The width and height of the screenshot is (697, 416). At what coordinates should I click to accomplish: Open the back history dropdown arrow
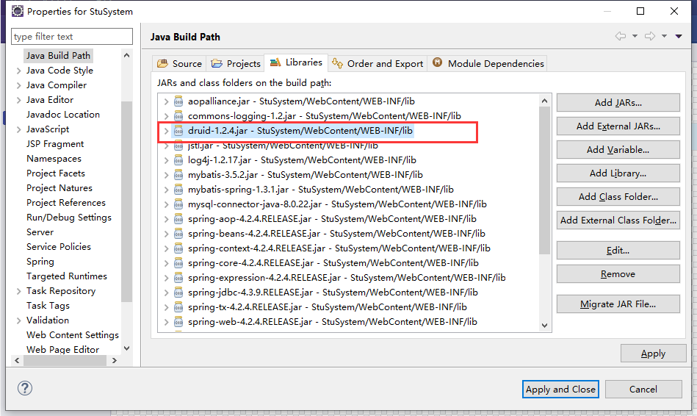(x=635, y=36)
